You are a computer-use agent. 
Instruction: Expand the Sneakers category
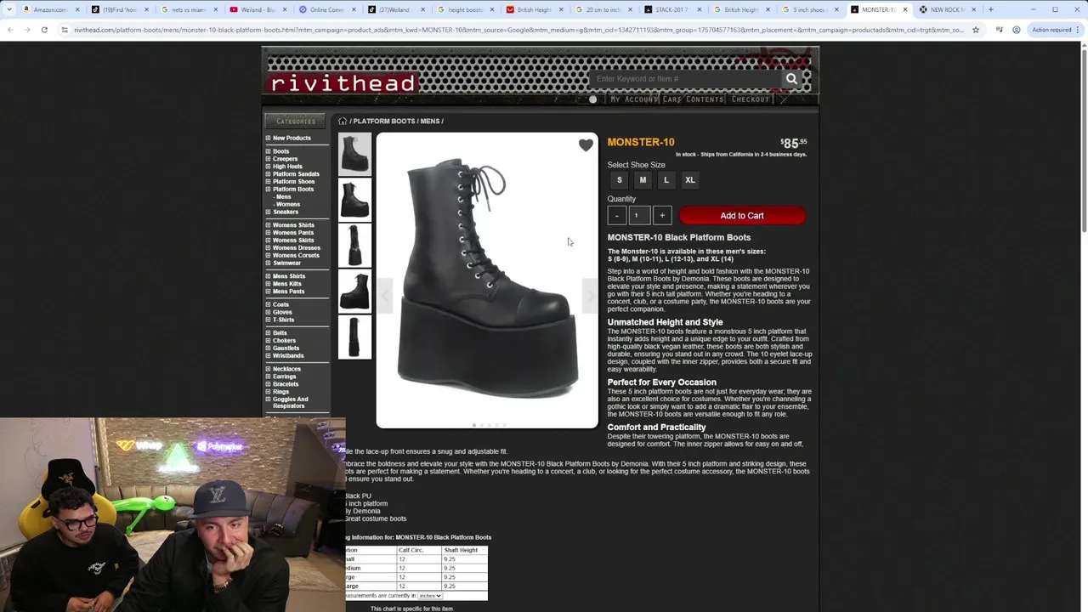[268, 212]
